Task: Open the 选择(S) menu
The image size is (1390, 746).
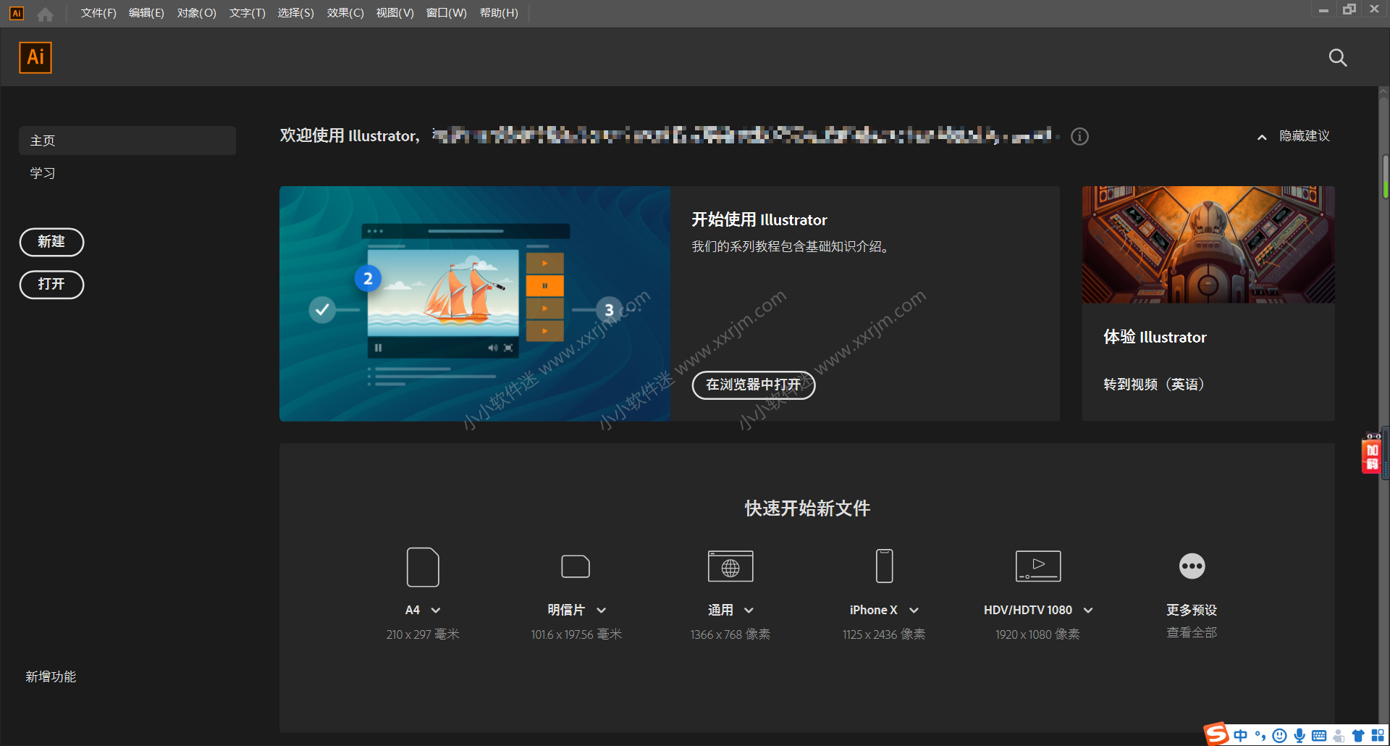Action: [295, 13]
